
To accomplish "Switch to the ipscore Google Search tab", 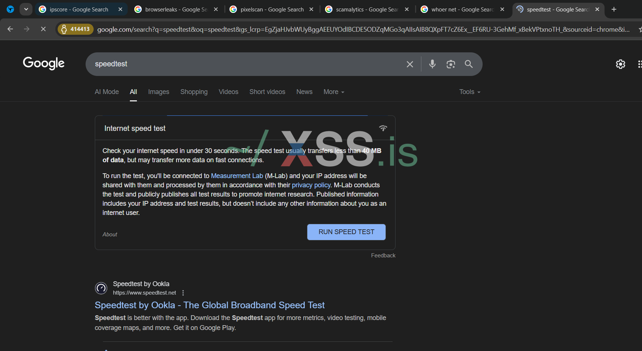I will pos(81,9).
